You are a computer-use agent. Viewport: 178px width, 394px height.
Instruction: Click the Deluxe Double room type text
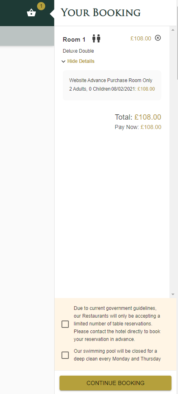78,51
